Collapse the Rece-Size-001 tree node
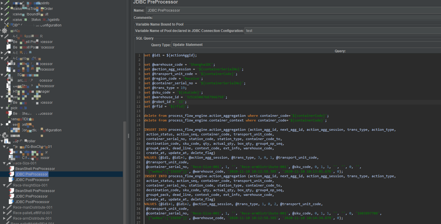 point(4,163)
